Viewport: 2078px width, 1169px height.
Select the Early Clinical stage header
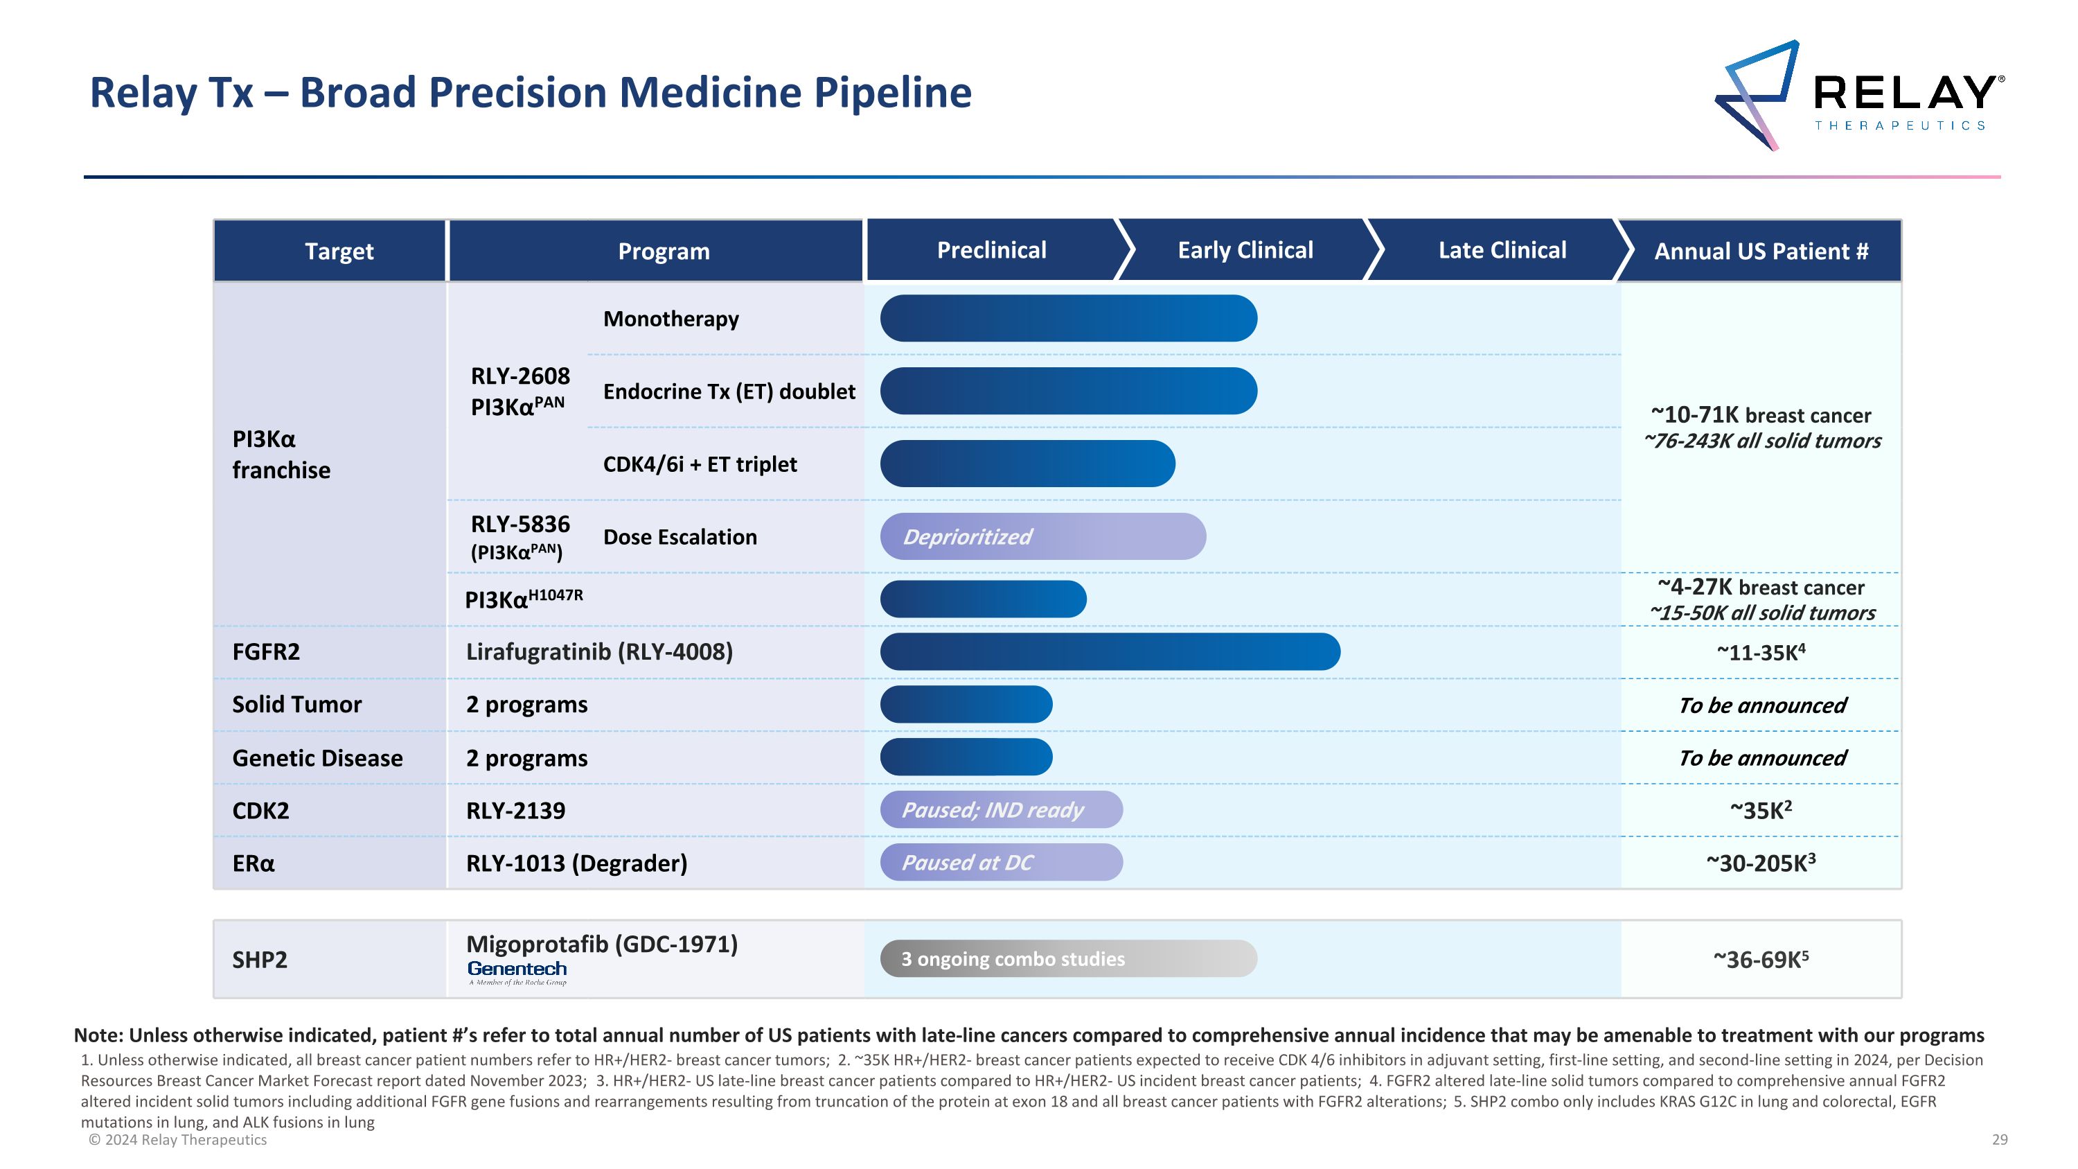pyautogui.click(x=1245, y=250)
